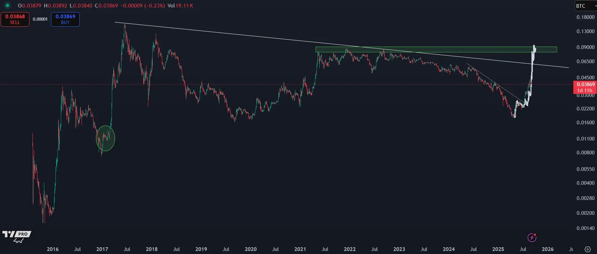Screen dimensions: 597x254
Task: Click the 2021 time axis label
Action: click(x=300, y=249)
